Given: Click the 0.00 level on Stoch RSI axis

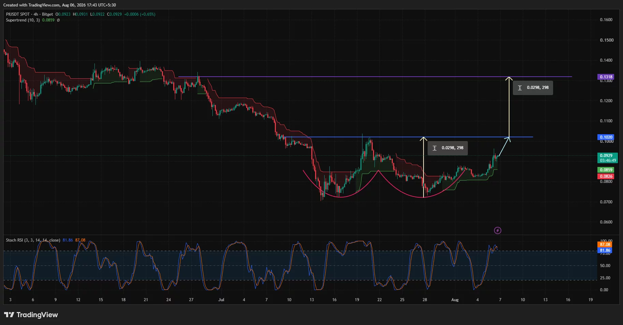Looking at the screenshot, I should [x=604, y=290].
